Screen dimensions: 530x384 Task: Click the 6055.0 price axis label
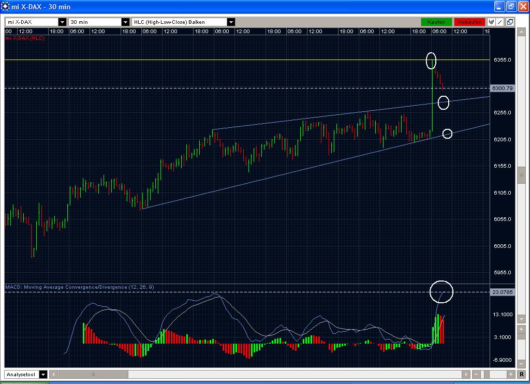(502, 219)
